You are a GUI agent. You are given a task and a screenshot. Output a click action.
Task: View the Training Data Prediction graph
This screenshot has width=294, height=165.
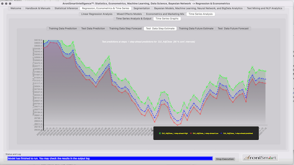(x=63, y=28)
